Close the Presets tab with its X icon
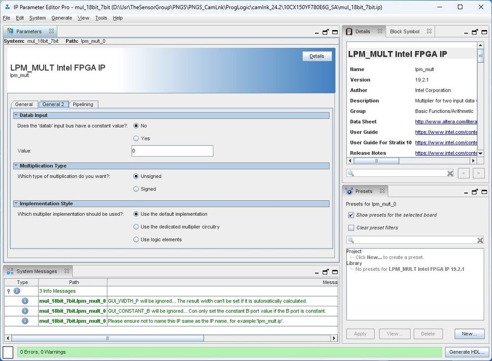The width and height of the screenshot is (492, 361). [x=382, y=191]
